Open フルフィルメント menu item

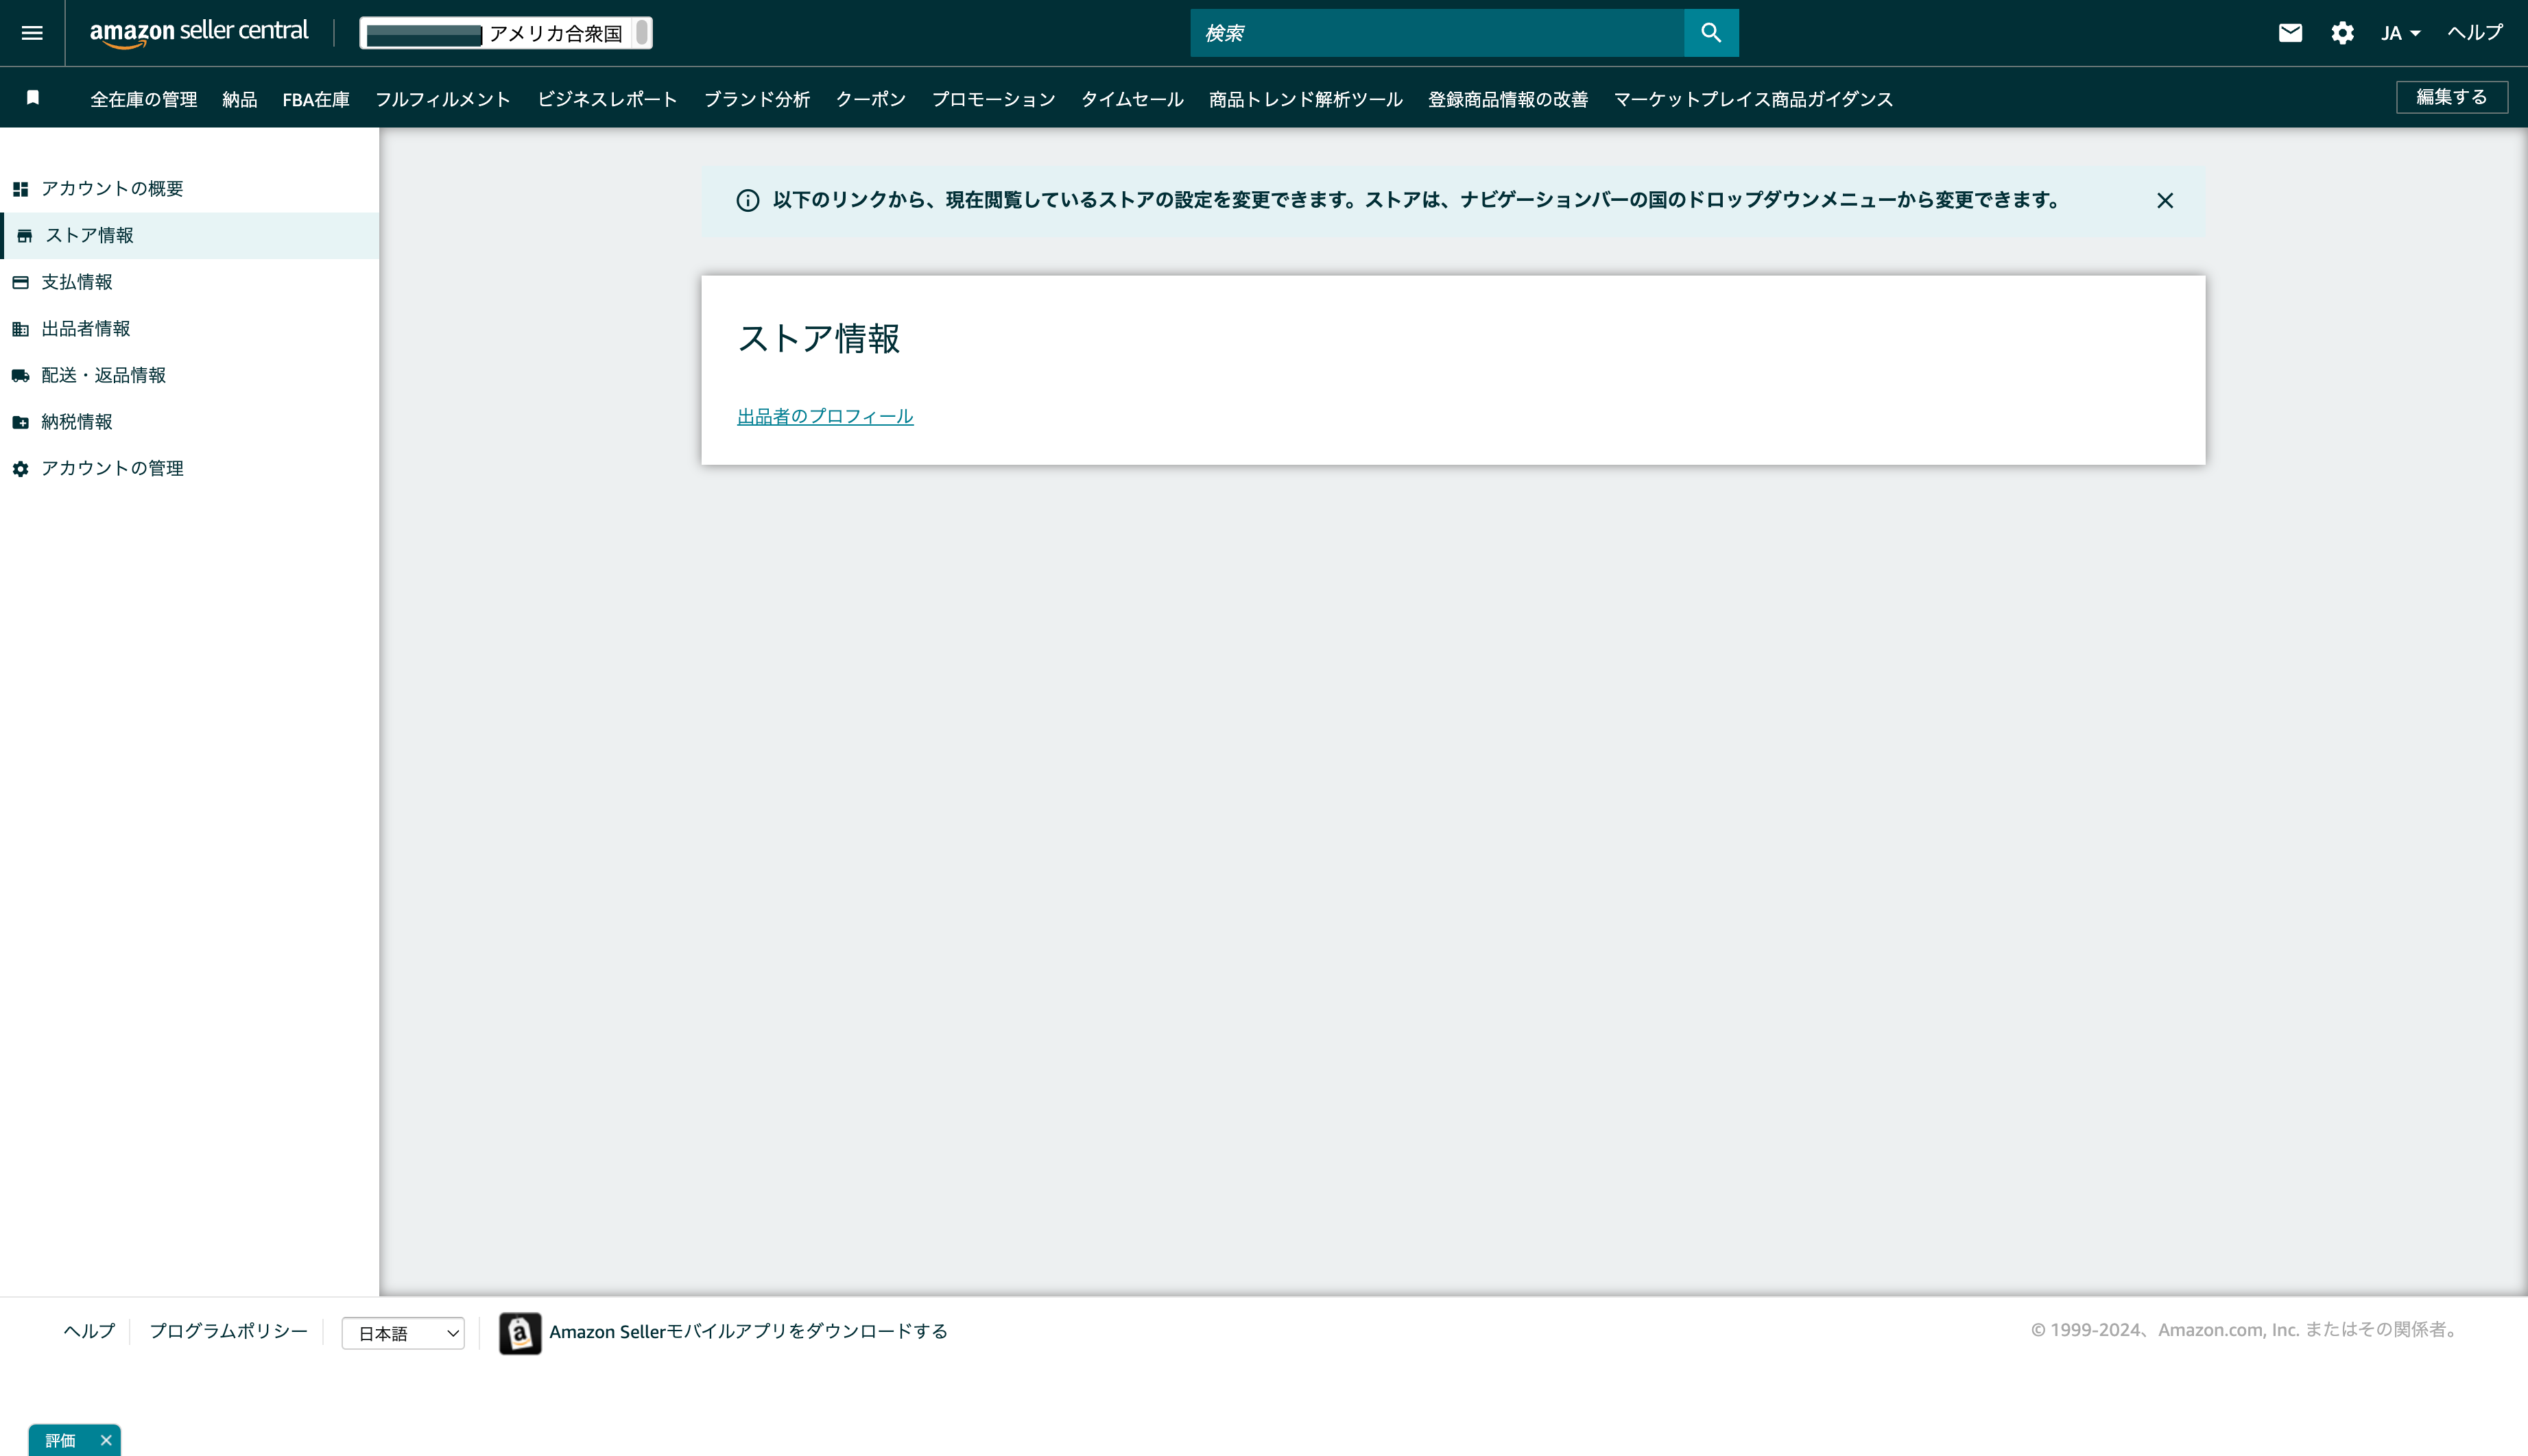click(443, 99)
